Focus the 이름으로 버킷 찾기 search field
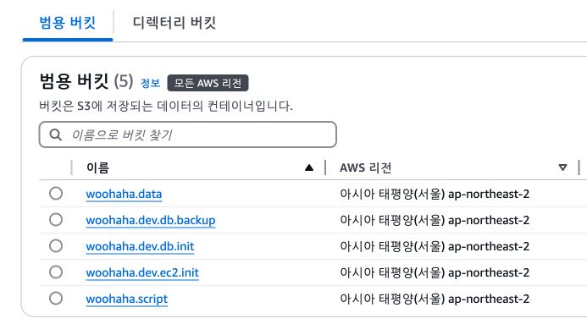Viewport: 587px width, 335px height. point(187,135)
